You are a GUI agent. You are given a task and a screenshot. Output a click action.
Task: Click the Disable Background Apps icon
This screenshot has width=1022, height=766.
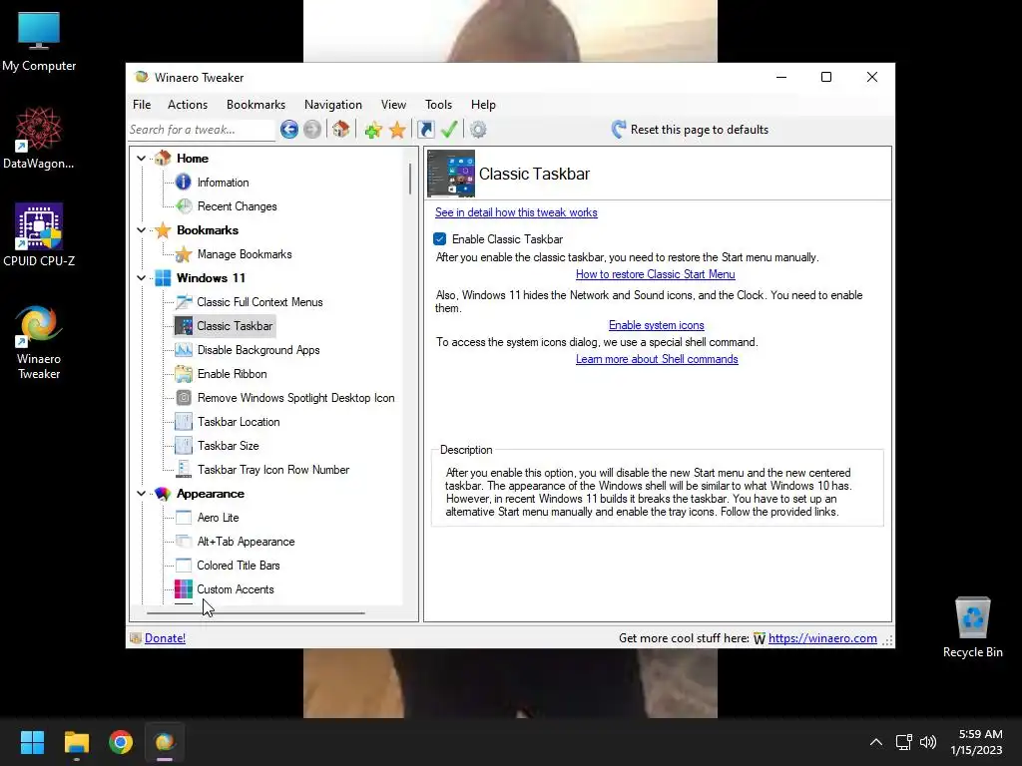[184, 350]
